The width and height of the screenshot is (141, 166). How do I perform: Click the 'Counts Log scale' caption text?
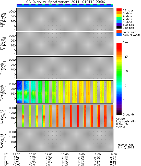tap(126, 123)
